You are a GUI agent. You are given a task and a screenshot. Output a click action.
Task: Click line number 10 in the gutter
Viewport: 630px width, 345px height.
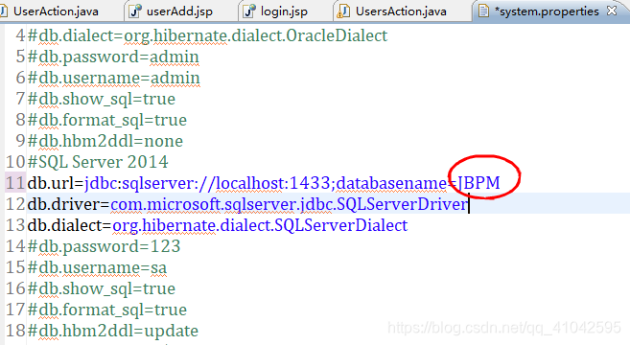[x=15, y=162]
